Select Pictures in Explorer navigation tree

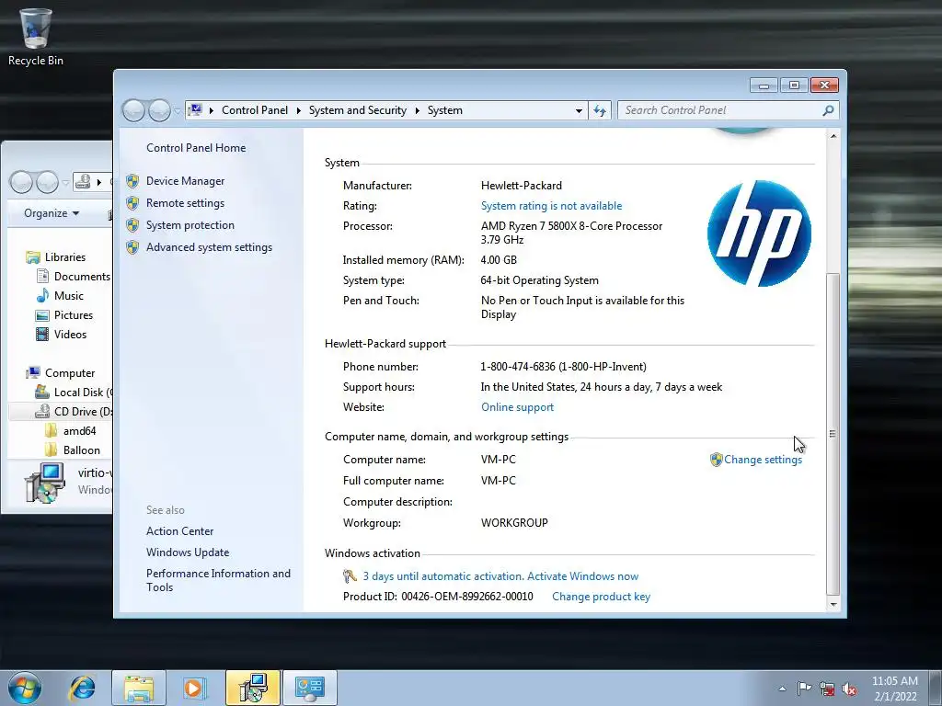[x=74, y=315]
